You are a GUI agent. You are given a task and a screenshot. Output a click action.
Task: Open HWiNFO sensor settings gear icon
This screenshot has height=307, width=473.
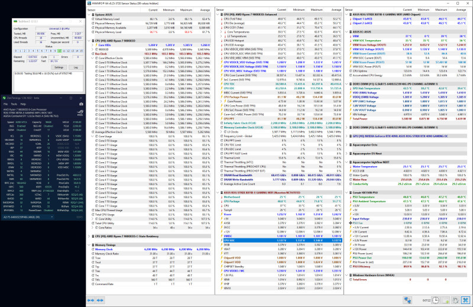[455, 300]
